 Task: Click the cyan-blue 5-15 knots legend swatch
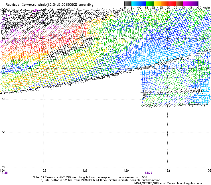pyautogui.click(x=139, y=3)
